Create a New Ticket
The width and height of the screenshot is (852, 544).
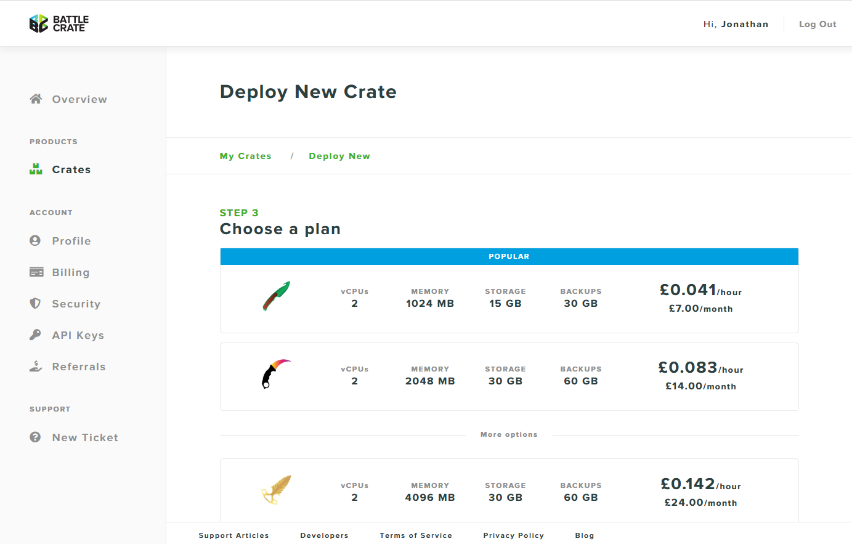pyautogui.click(x=85, y=437)
